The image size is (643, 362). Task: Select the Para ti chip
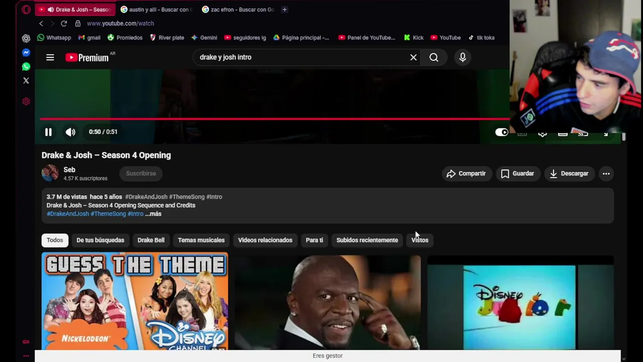pyautogui.click(x=314, y=240)
